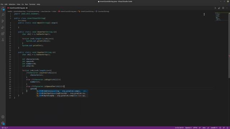Click the JavaSE-11 runtime indicator
Screen dimensions: 230x129
[x=214, y=128]
